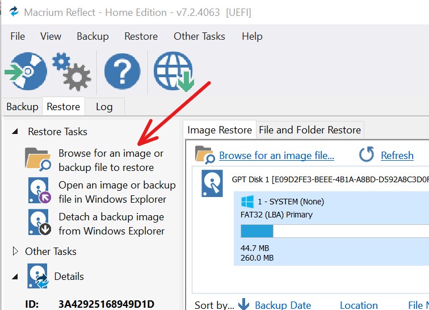Click Browse for an image or backup file
Image resolution: width=429 pixels, height=310 pixels.
click(111, 160)
